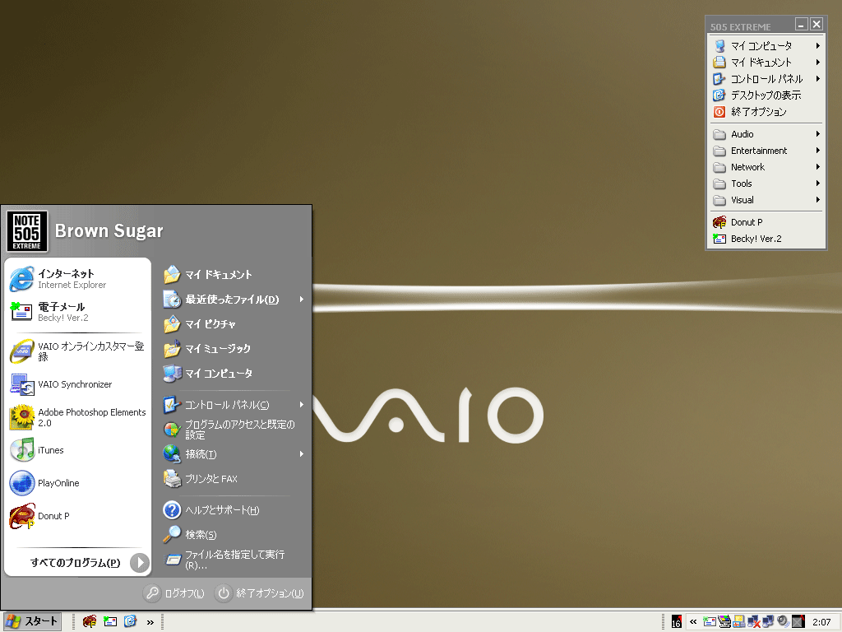Close the 505 EXTREME panel

point(817,24)
